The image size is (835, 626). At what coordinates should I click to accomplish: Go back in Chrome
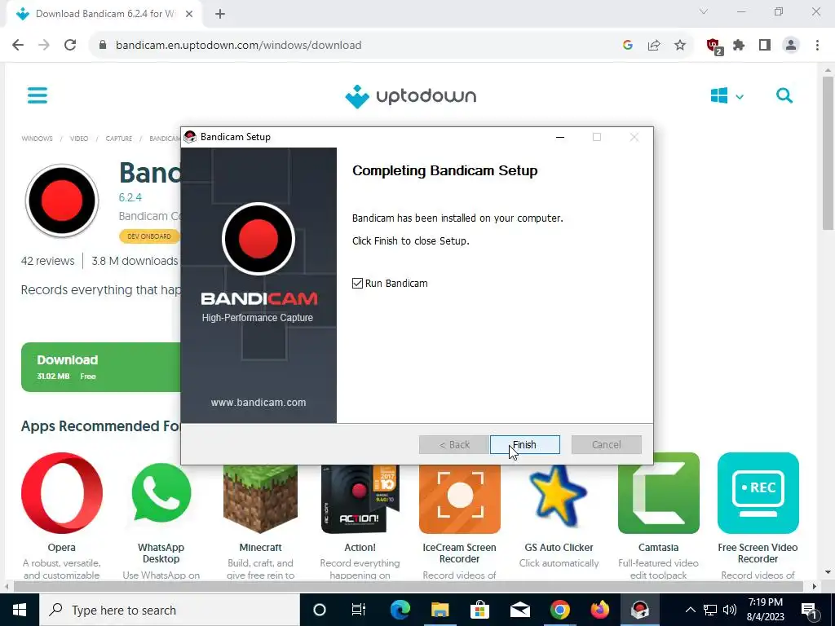pyautogui.click(x=18, y=46)
